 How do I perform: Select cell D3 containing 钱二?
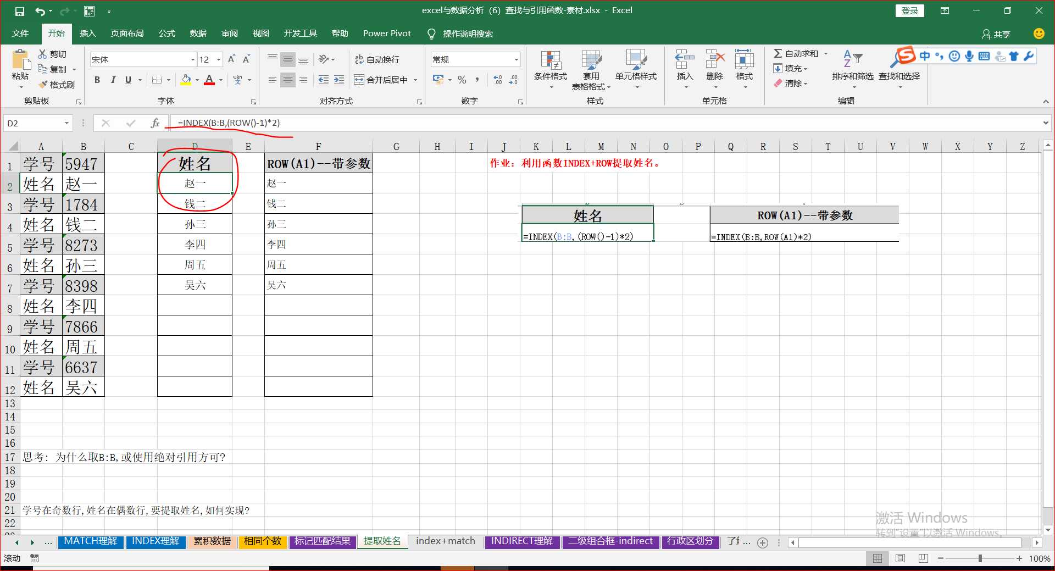click(x=195, y=204)
